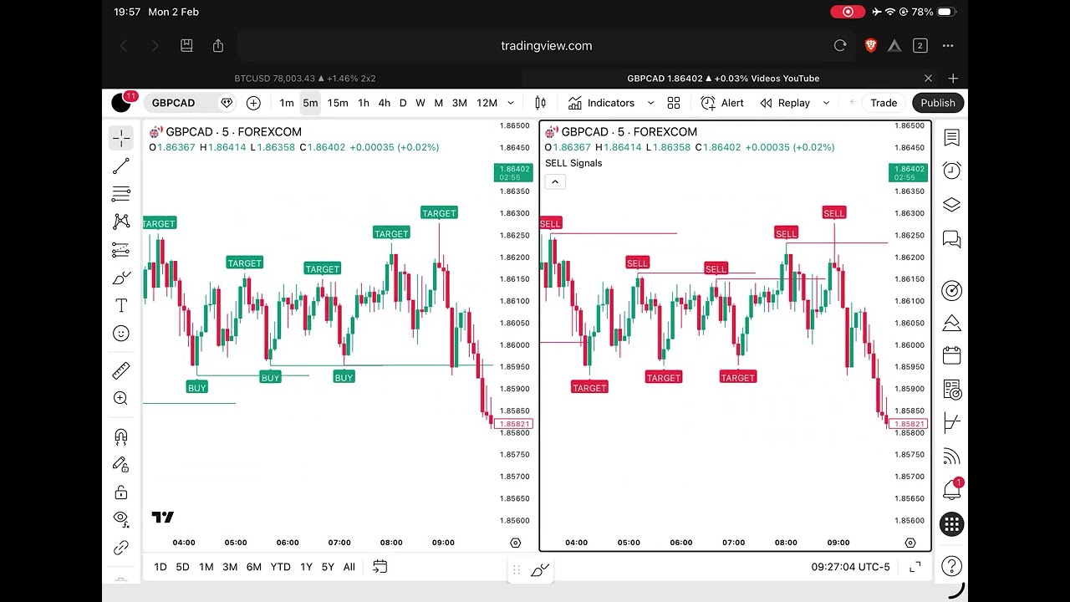Select the patterns drawing tool
Viewport: 1070px width, 602px height.
[x=121, y=222]
